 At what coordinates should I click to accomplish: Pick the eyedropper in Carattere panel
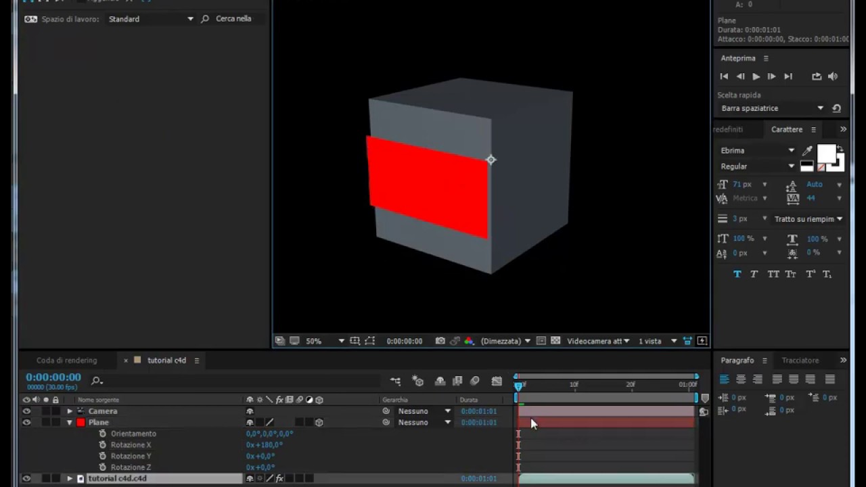point(807,150)
